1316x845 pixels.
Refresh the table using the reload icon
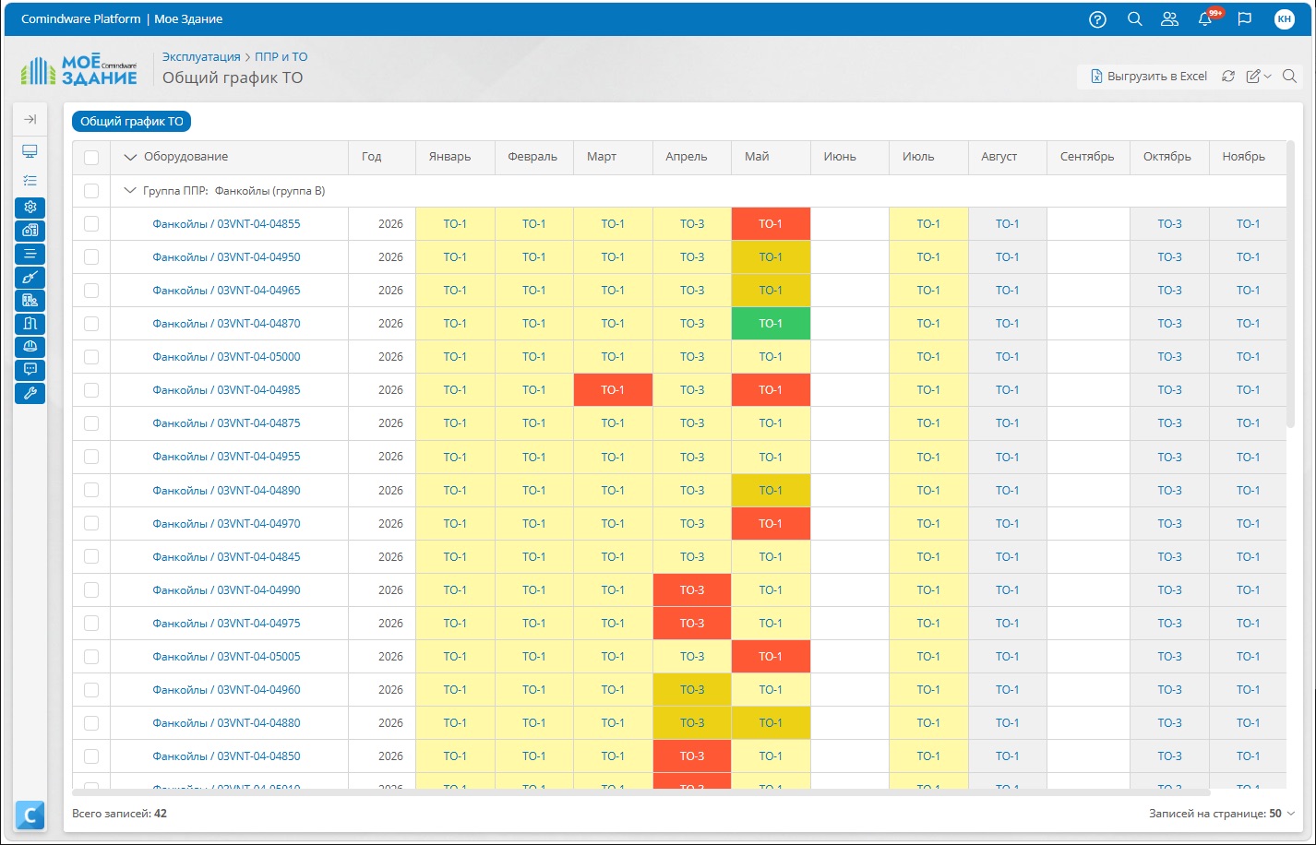coord(1227,77)
